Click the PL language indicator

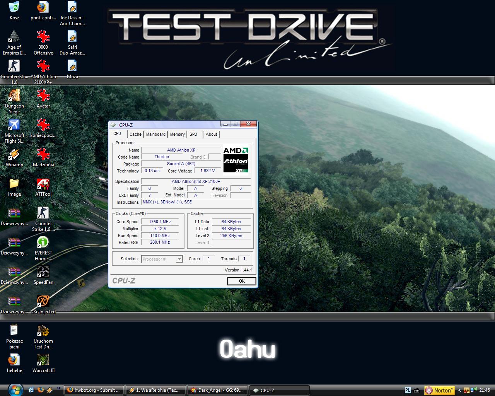pyautogui.click(x=408, y=390)
